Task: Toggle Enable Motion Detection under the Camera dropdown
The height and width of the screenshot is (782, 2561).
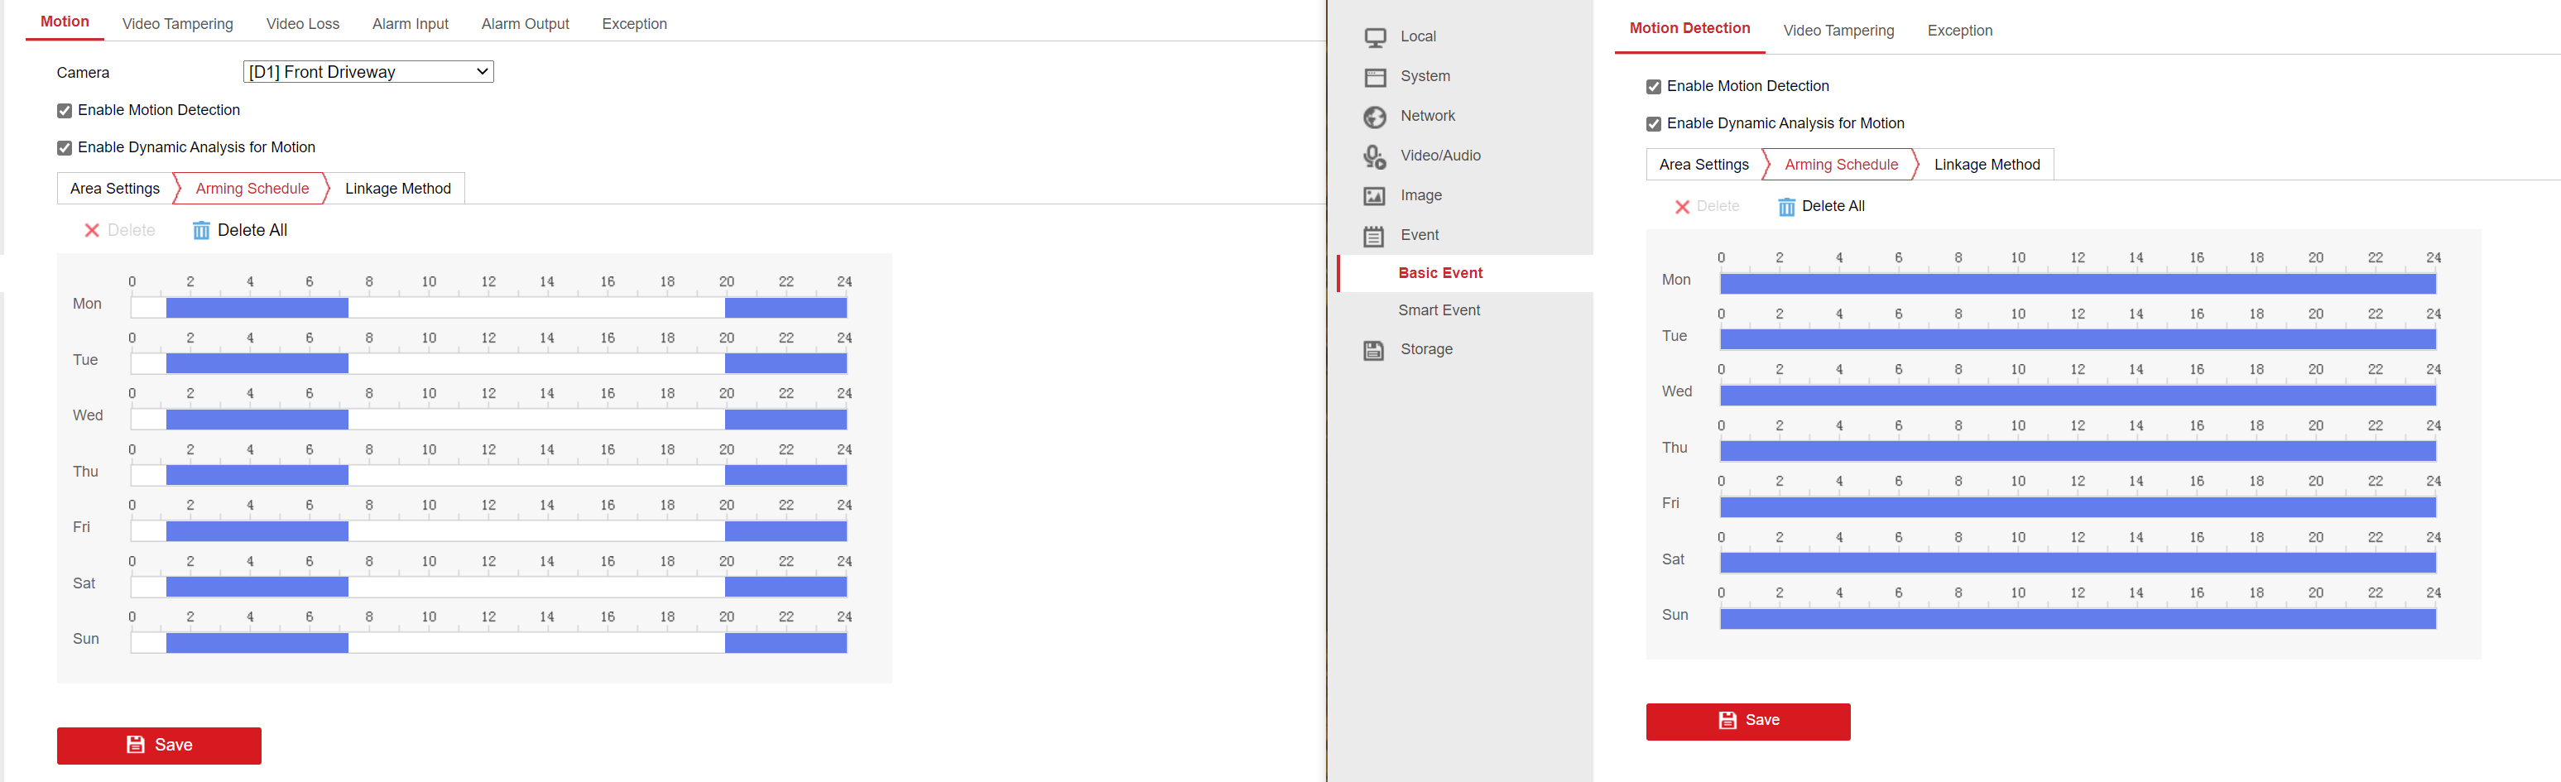Action: click(x=65, y=111)
